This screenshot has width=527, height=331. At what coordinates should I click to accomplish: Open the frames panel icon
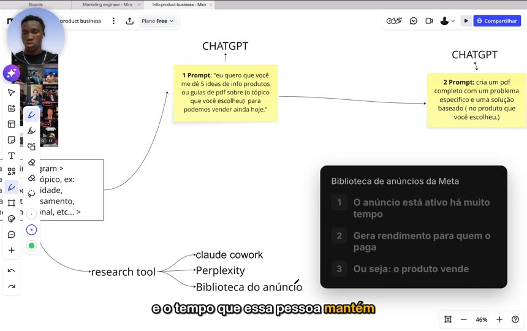pyautogui.click(x=448, y=319)
